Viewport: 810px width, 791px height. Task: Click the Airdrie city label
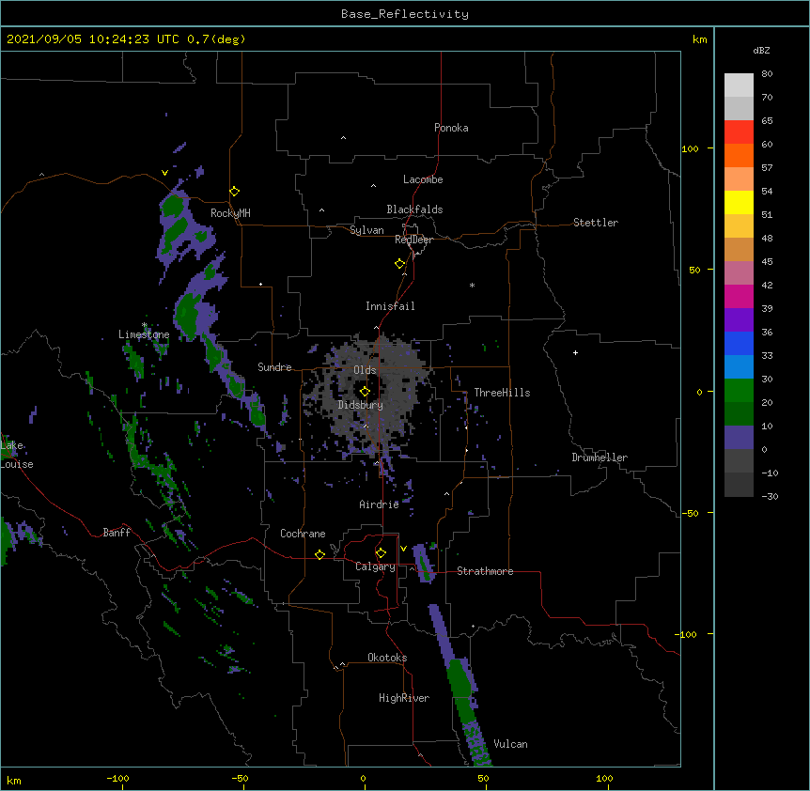click(x=380, y=504)
